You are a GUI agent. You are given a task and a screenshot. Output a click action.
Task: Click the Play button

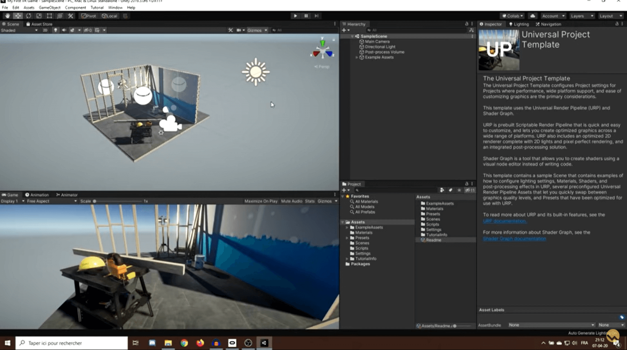296,16
